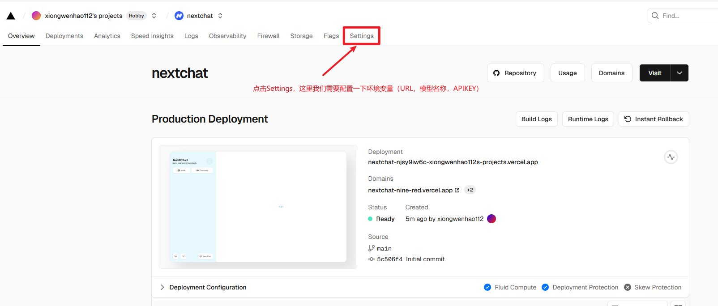Open the project switcher chevrons beside nextchat

[x=220, y=16]
